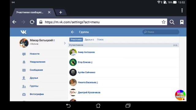The width and height of the screenshot is (196, 110).
Task: Expand chevron next to Макар Батыцкий
Action: 65,43
